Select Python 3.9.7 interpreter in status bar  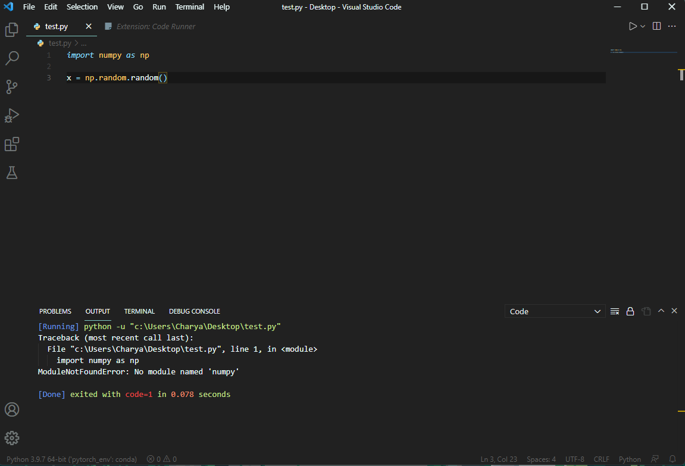point(71,459)
